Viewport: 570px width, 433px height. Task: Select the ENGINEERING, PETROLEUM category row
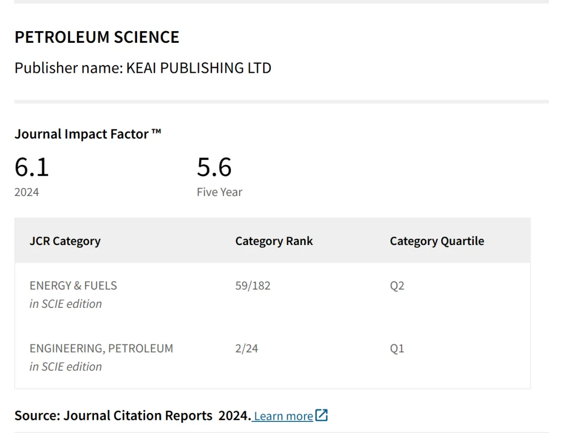[101, 349]
